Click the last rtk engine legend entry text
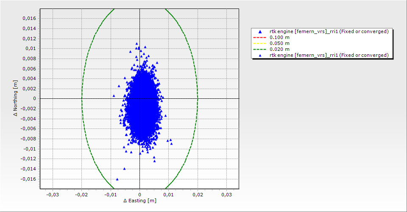Screen dimensions: 407x212 [329, 55]
